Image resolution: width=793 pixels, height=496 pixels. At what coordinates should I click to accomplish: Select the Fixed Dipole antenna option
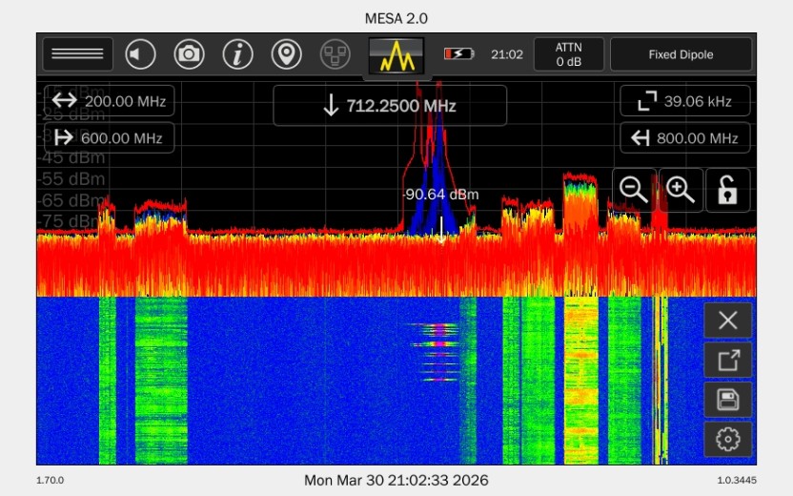click(x=681, y=54)
